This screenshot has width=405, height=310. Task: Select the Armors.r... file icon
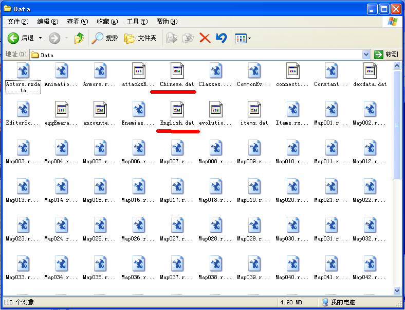[x=100, y=71]
